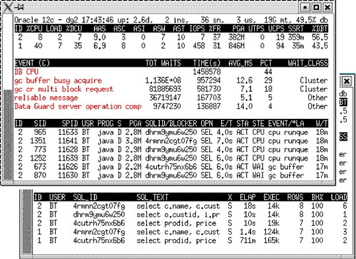This screenshot has width=356, height=259.
Task: Click the time value 1458578
Action: point(206,71)
